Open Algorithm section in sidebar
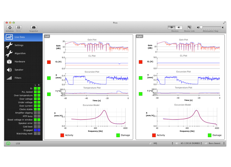The image size is (231, 167). [x=23, y=53]
